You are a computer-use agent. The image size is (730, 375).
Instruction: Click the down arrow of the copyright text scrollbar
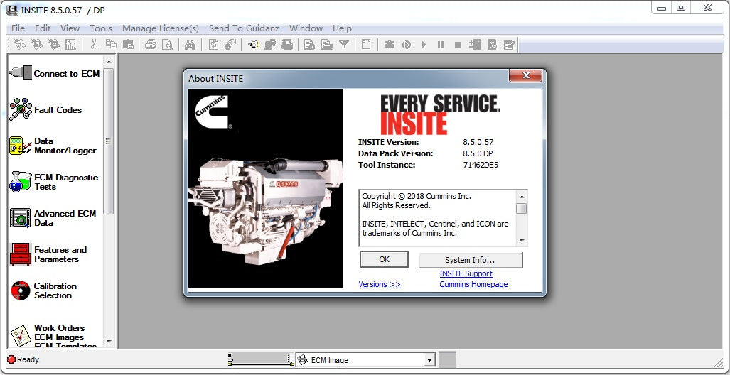click(522, 241)
